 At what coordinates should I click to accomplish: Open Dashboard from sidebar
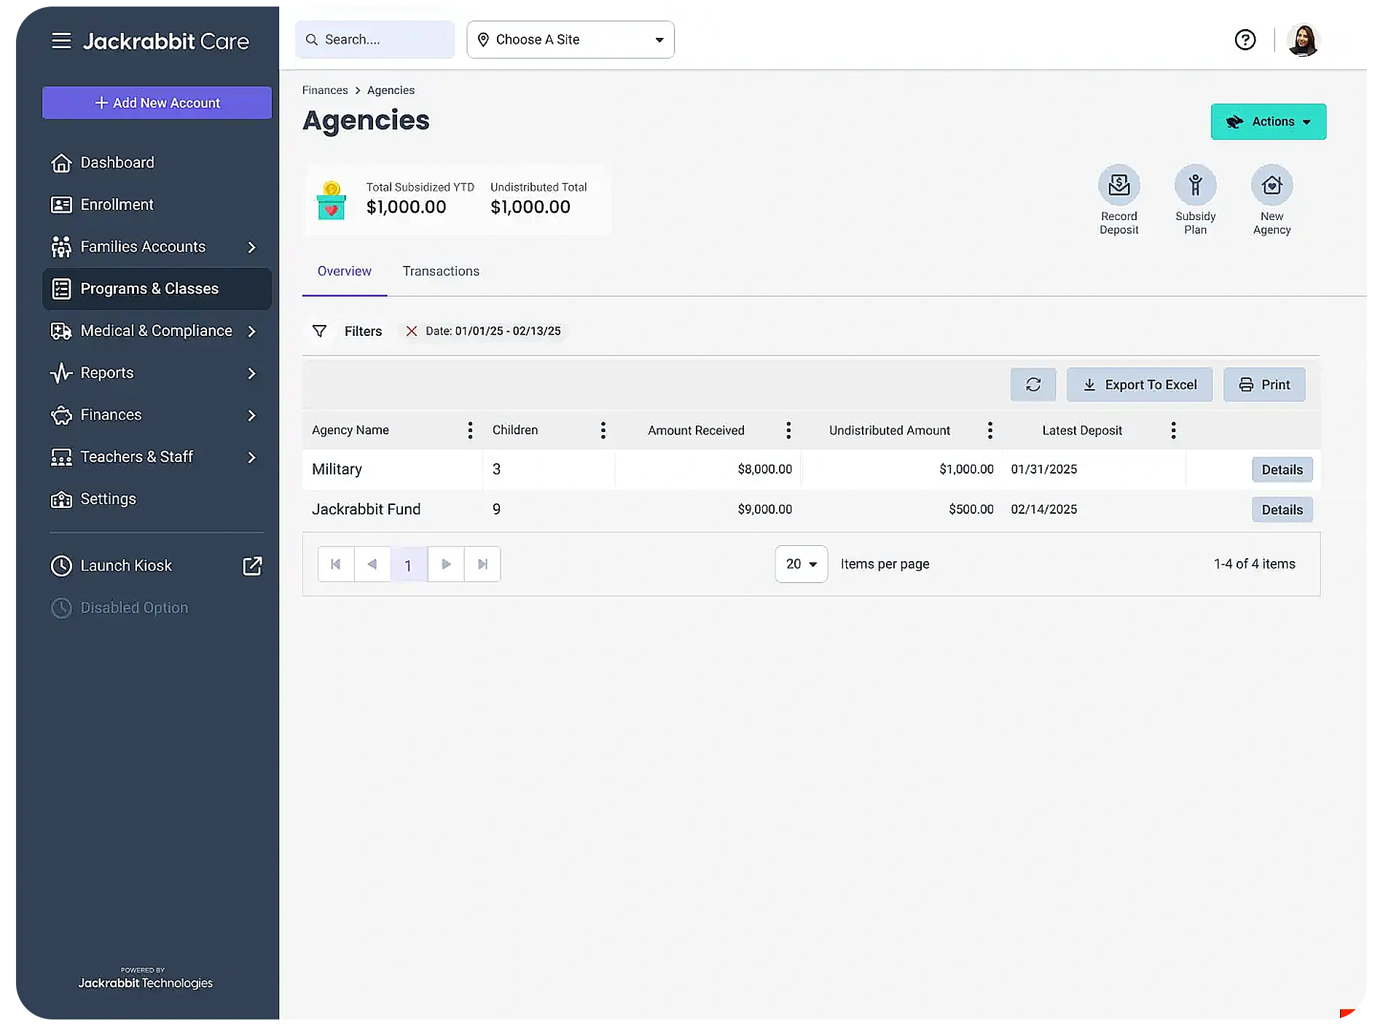click(x=157, y=162)
